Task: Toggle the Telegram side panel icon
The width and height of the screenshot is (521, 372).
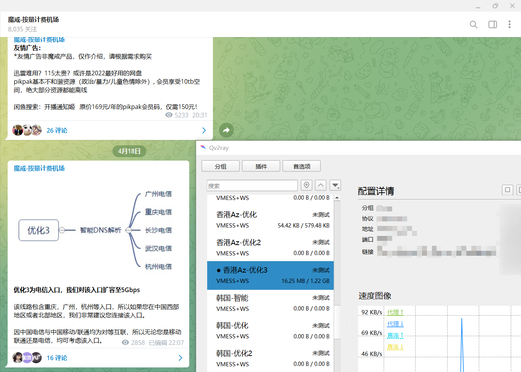Action: tap(493, 24)
